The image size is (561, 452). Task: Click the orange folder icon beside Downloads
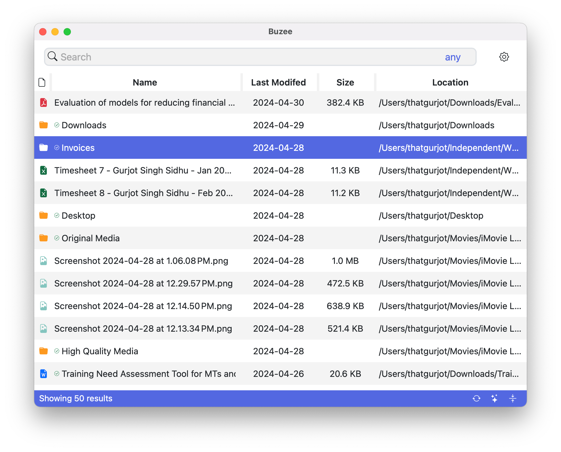(43, 125)
